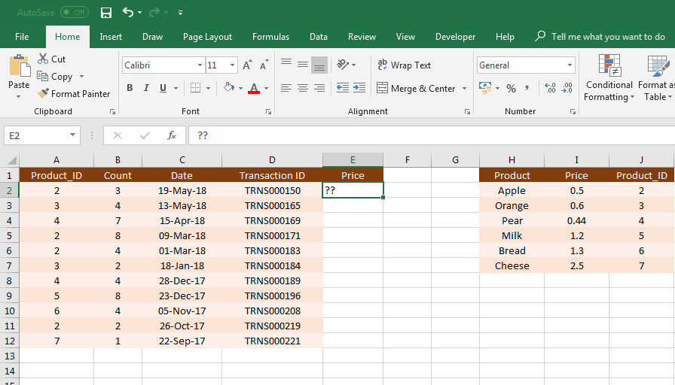Image resolution: width=675 pixels, height=385 pixels.
Task: Align text right
Action: click(x=319, y=88)
